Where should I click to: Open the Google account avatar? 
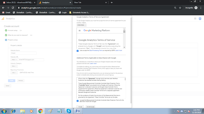pyautogui.click(x=200, y=19)
